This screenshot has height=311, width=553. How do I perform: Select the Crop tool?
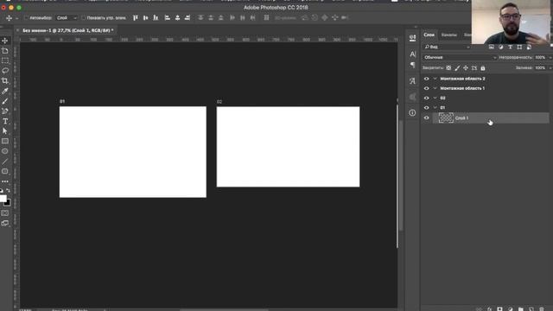point(5,80)
